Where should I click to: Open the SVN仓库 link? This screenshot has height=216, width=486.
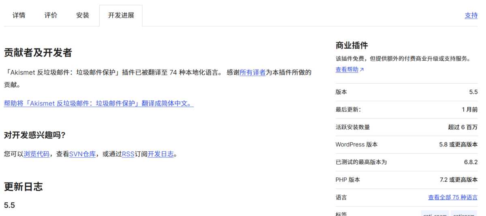pyautogui.click(x=82, y=154)
